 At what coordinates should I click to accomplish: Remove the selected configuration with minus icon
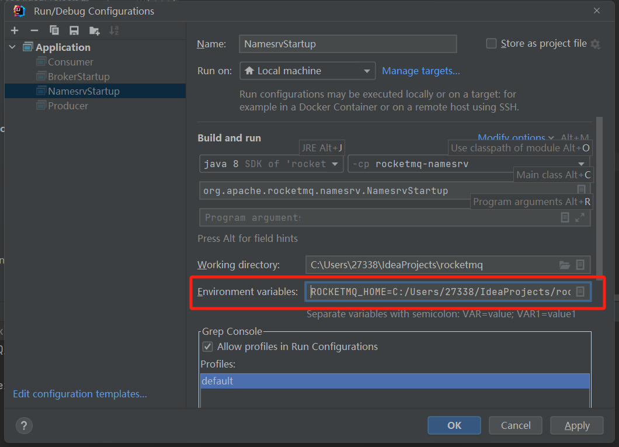tap(34, 30)
